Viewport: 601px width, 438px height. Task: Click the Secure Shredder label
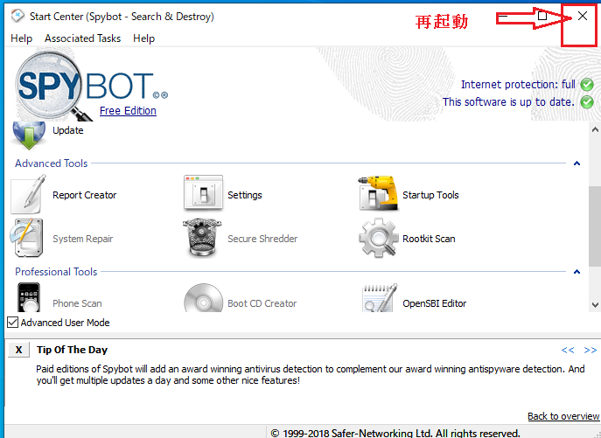[262, 239]
